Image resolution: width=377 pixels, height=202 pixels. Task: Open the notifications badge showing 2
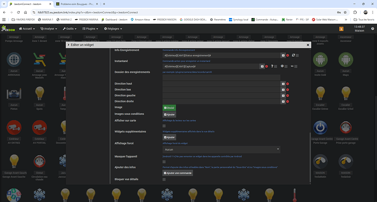coord(341,29)
